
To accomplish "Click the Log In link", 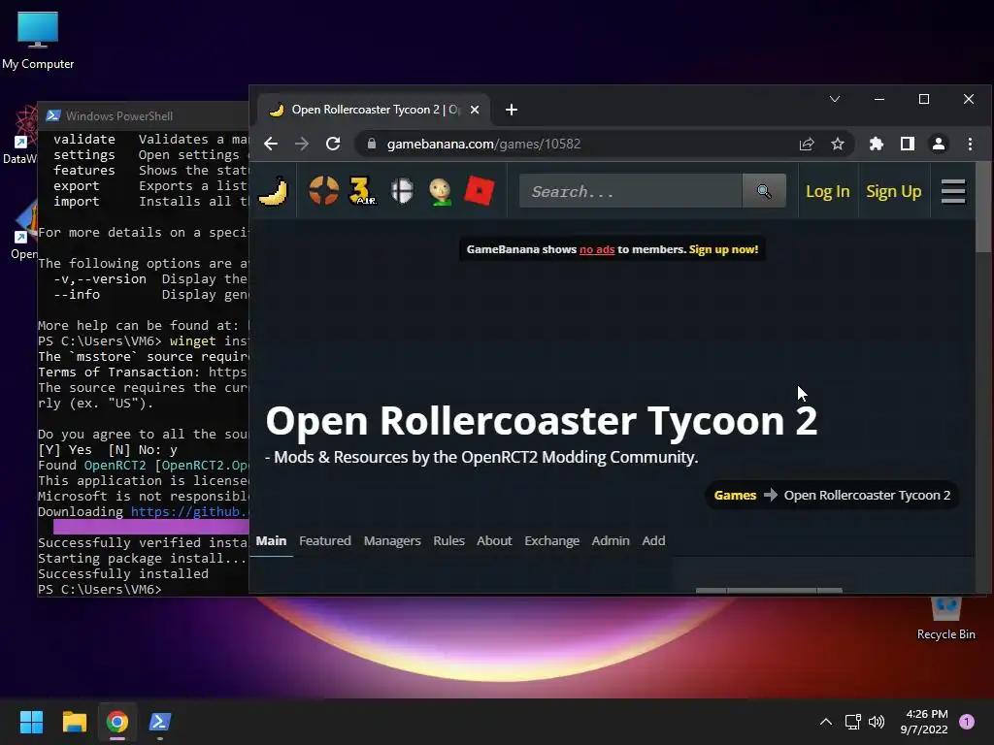I will point(827,191).
